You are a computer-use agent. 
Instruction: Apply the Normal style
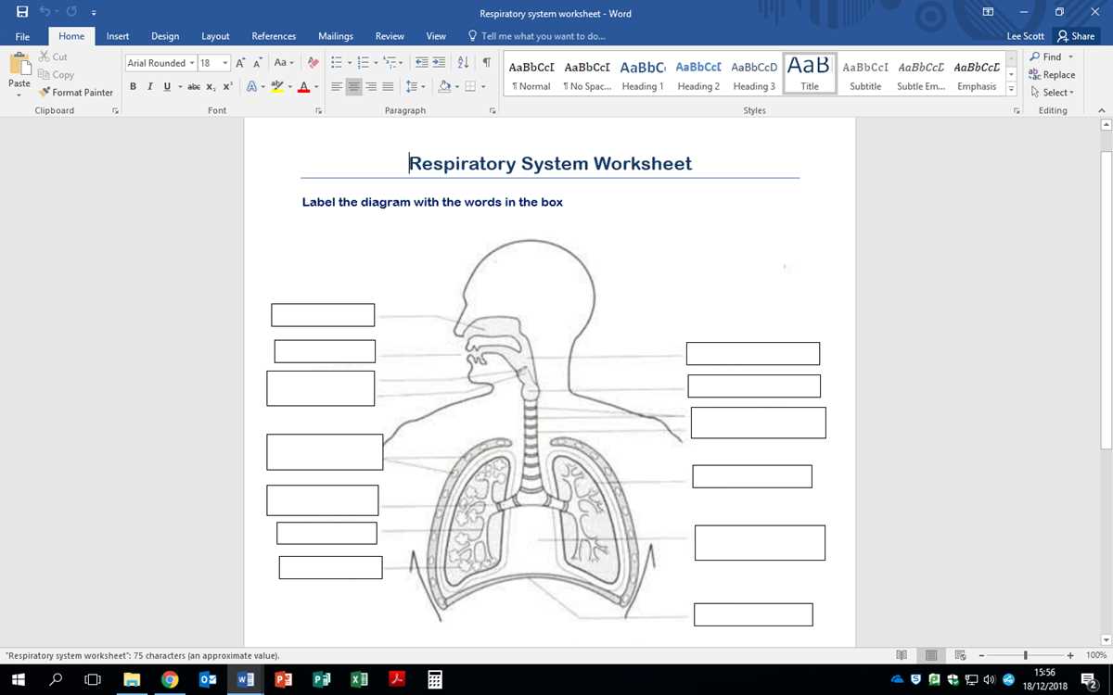(x=531, y=75)
